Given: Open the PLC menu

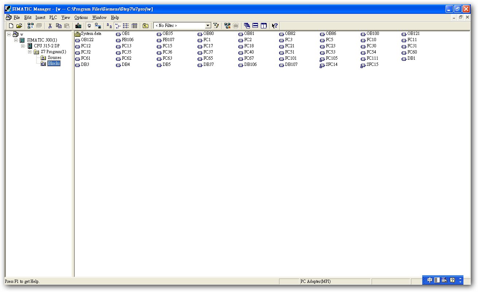Looking at the screenshot, I should (53, 17).
